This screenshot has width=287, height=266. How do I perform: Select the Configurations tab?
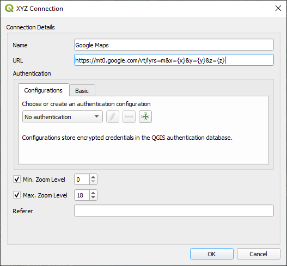coord(44,90)
